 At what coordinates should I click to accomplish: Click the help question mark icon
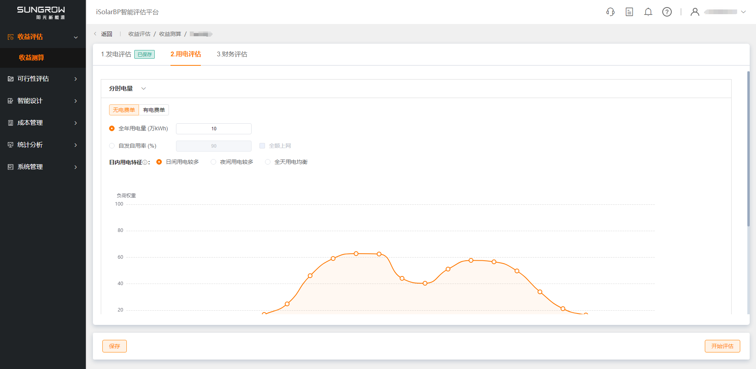click(667, 12)
